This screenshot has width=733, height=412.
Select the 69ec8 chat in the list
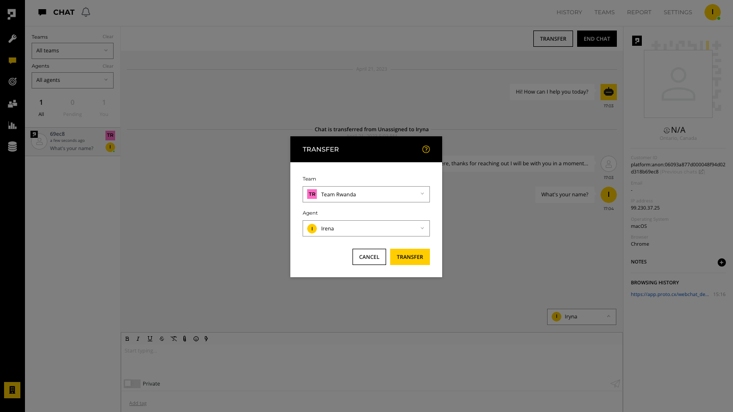72,141
